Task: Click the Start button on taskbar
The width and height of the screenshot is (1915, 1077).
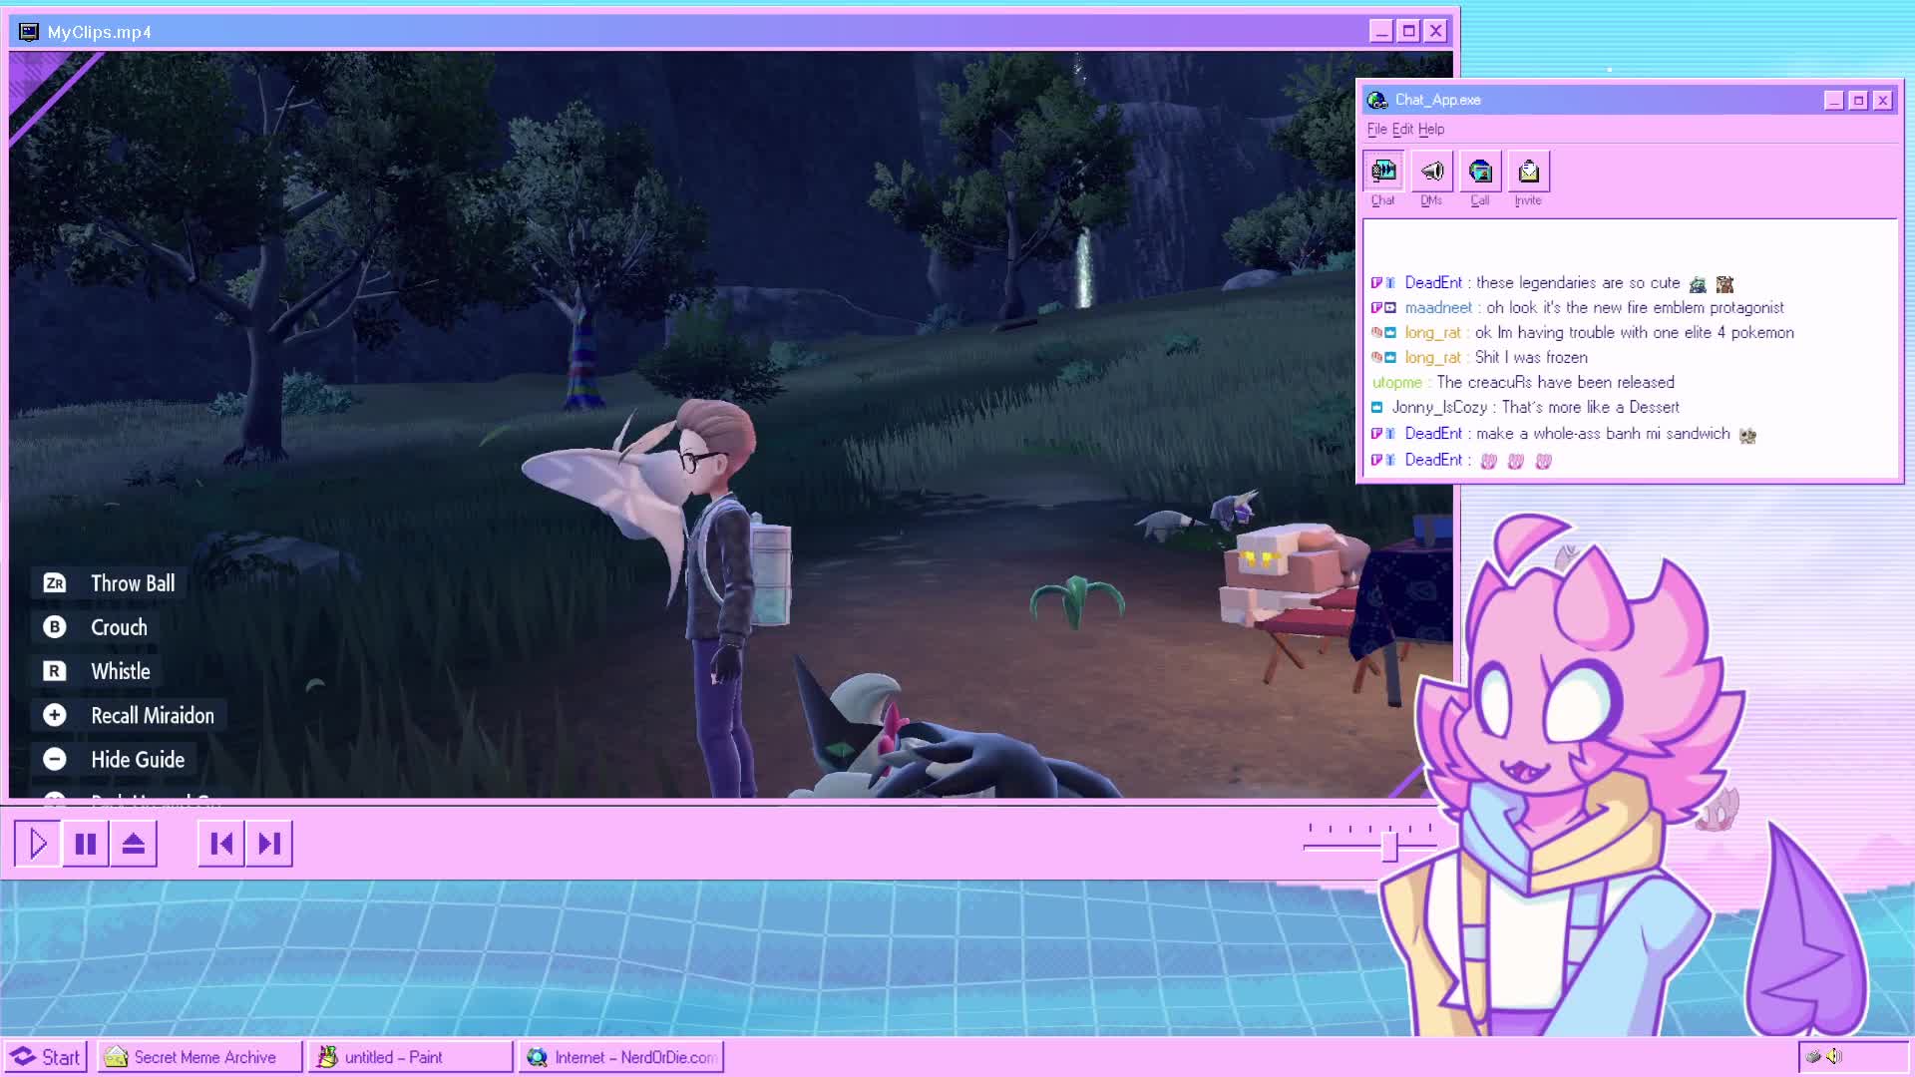Action: pos(46,1057)
